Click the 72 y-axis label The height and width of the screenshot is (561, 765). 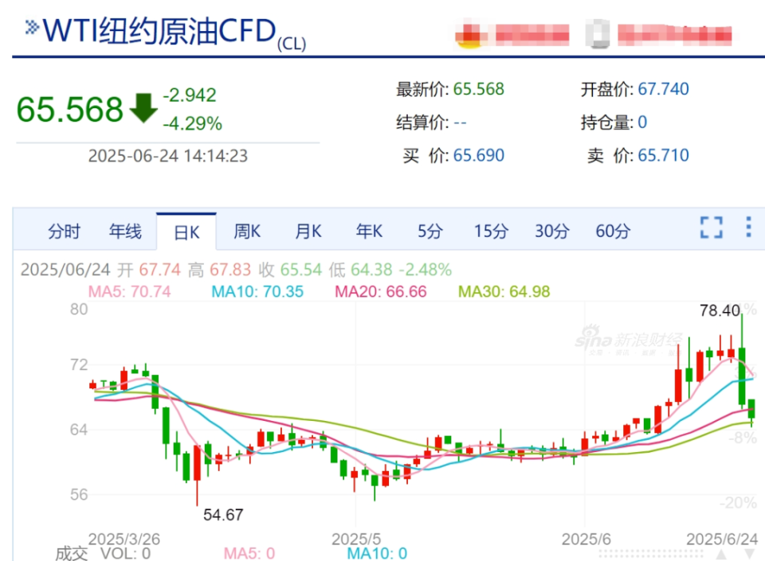(79, 364)
